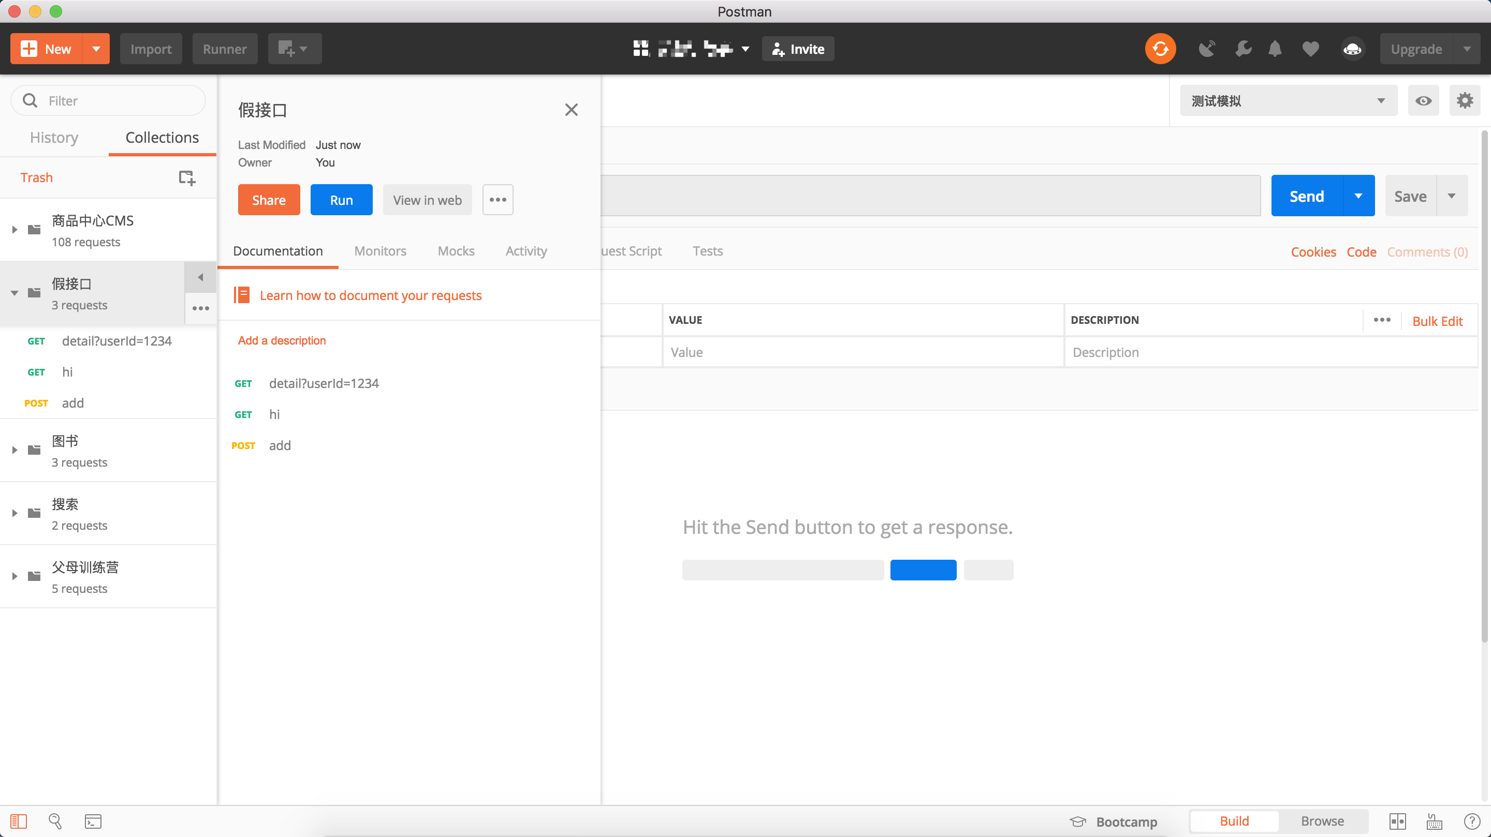Open Find and Replace in status bar

[x=55, y=821]
